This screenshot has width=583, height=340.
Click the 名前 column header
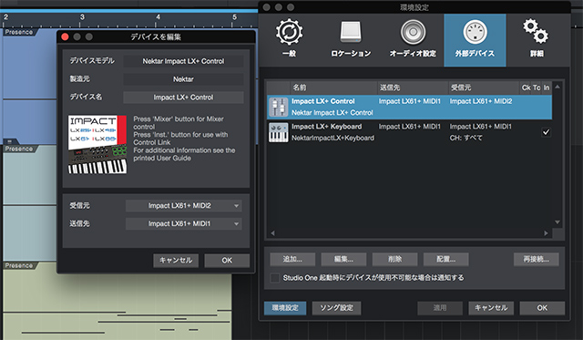click(333, 88)
